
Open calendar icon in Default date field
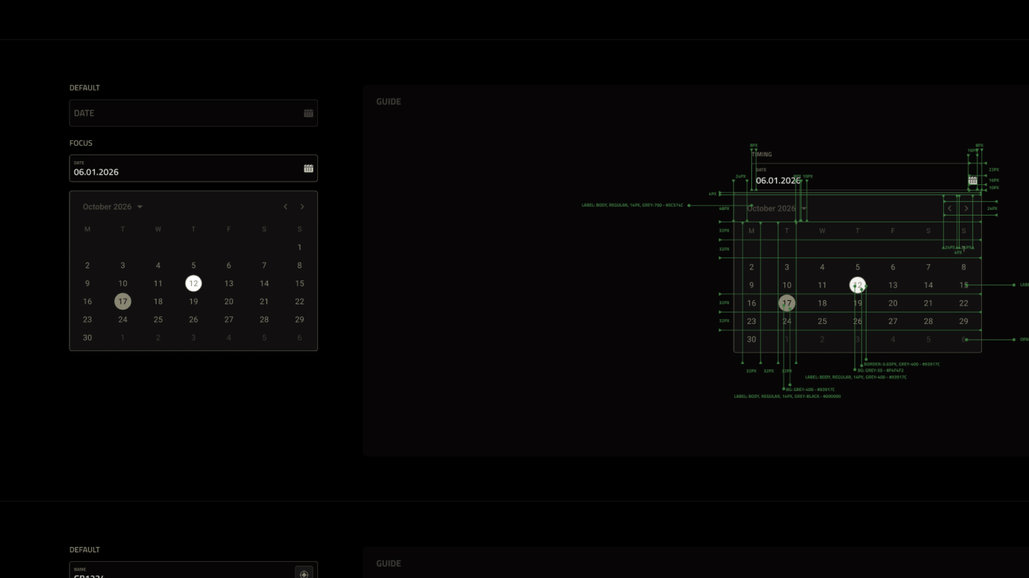coord(309,113)
